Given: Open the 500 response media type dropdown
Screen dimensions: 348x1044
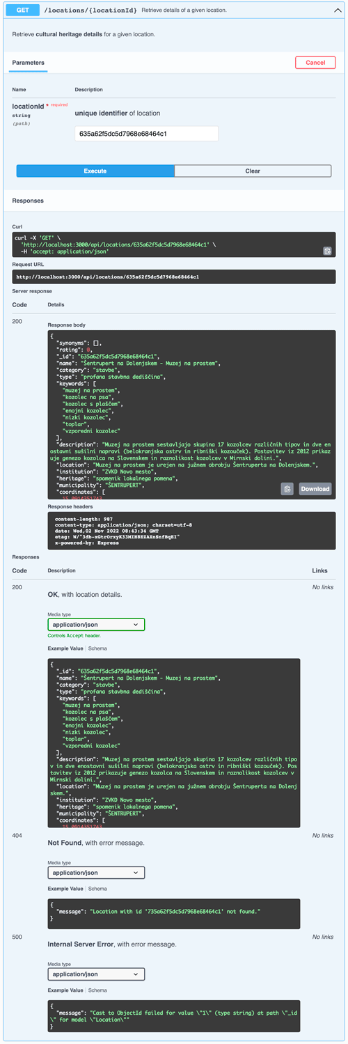Looking at the screenshot, I should (96, 974).
